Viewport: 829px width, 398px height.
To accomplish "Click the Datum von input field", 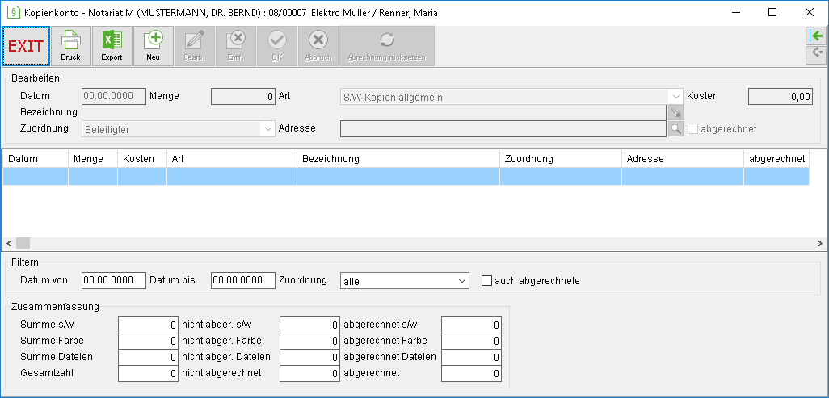I will point(114,281).
